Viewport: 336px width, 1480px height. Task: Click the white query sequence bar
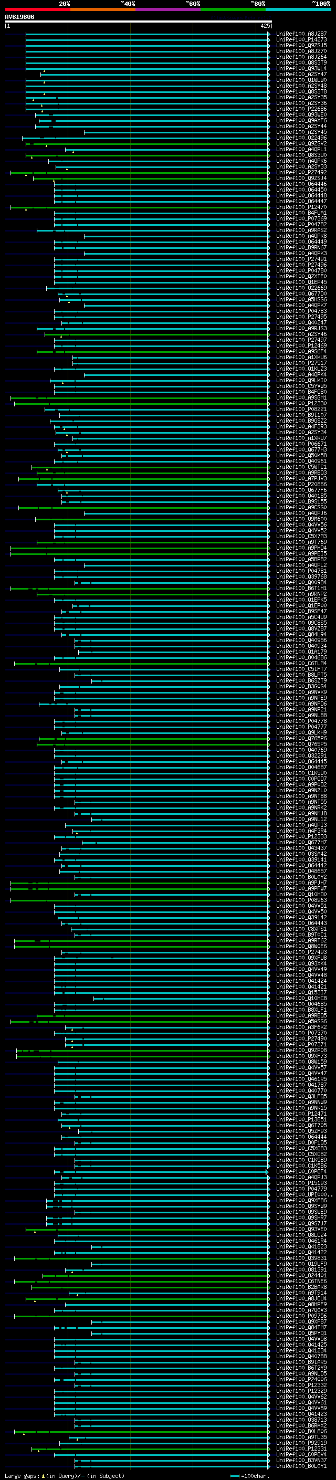pos(139,22)
